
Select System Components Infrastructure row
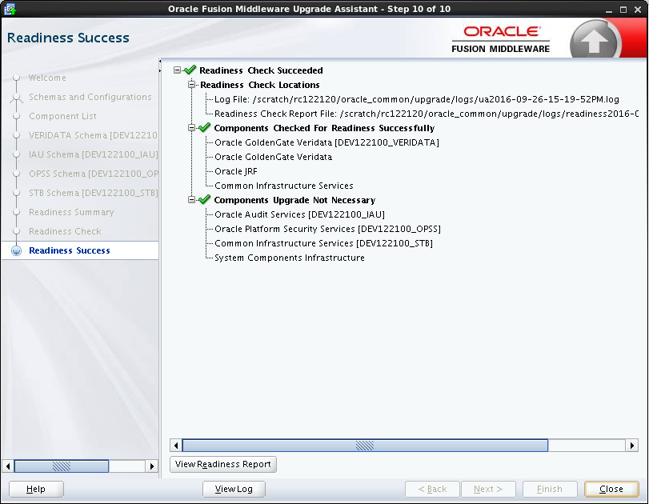[x=290, y=258]
